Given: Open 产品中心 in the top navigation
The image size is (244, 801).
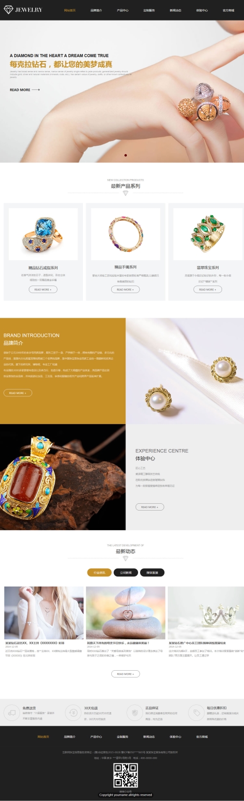Looking at the screenshot, I should point(122,10).
